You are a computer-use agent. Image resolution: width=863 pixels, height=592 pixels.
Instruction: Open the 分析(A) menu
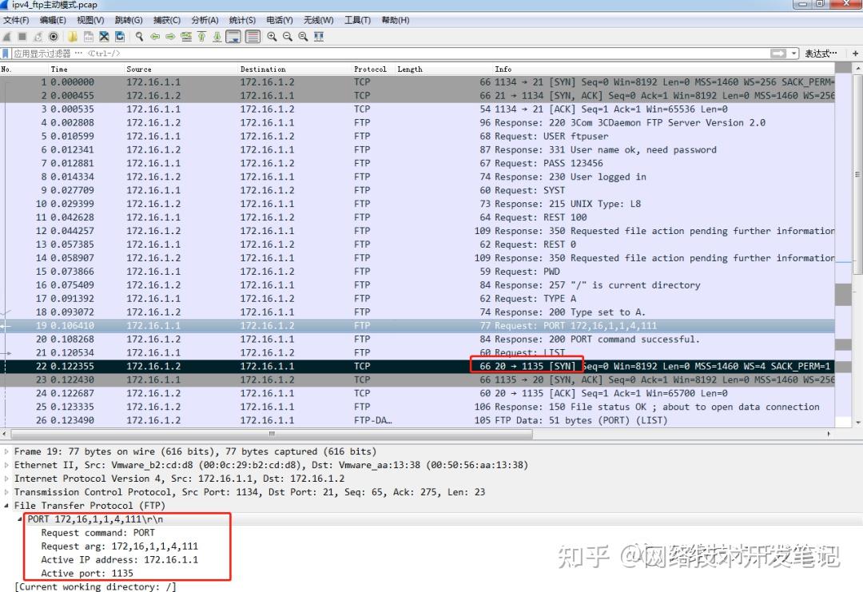coord(205,20)
